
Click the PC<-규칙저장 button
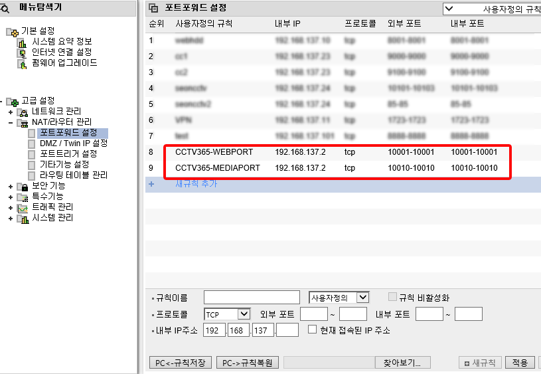[x=181, y=363]
